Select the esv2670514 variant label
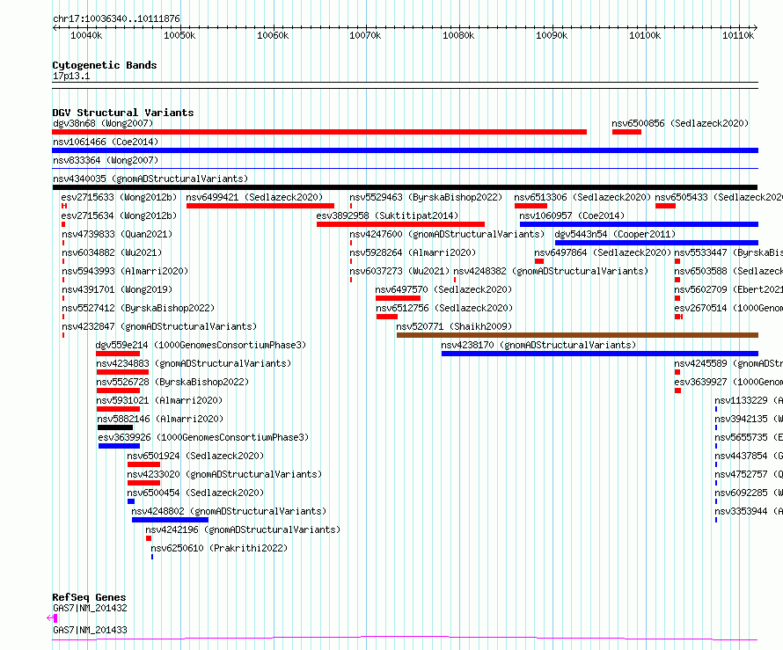The height and width of the screenshot is (650, 783). pyautogui.click(x=728, y=308)
